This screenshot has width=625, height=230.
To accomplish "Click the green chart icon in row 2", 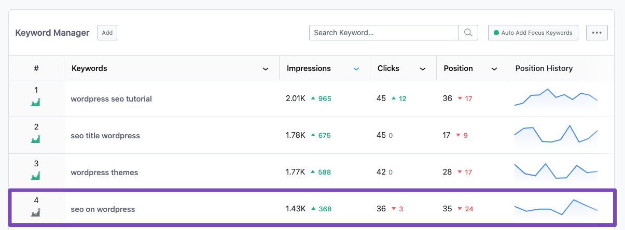I will click(36, 140).
